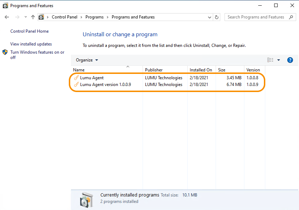Viewport: 299px width, 210px height.
Task: Go back with the back arrow
Action: coord(7,17)
